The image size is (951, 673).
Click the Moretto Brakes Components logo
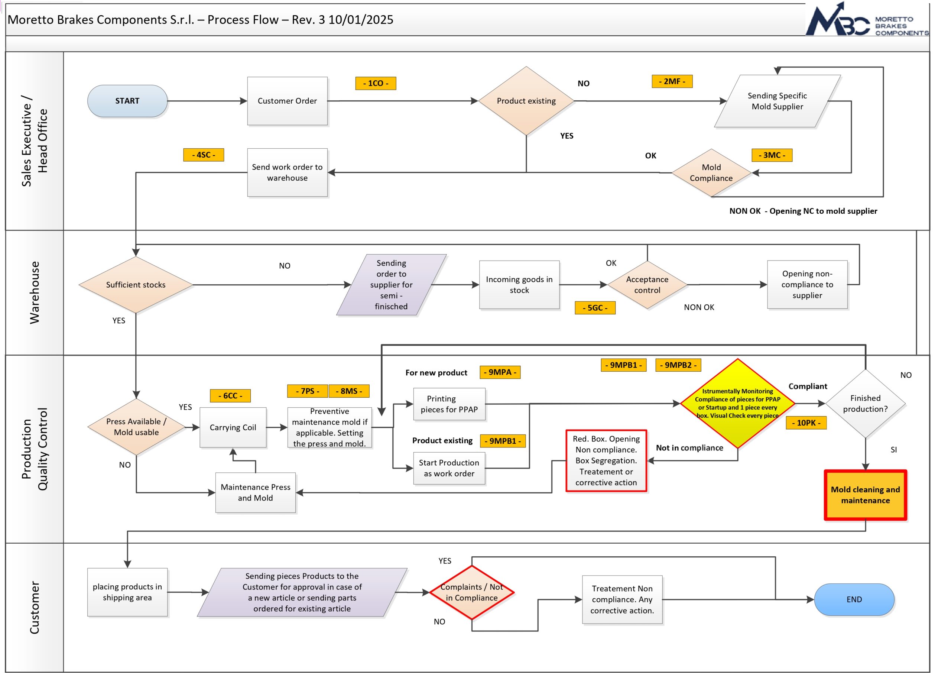click(x=867, y=19)
